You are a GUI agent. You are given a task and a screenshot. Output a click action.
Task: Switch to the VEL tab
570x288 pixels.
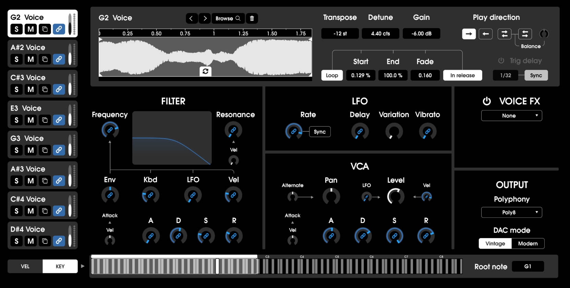pos(25,266)
